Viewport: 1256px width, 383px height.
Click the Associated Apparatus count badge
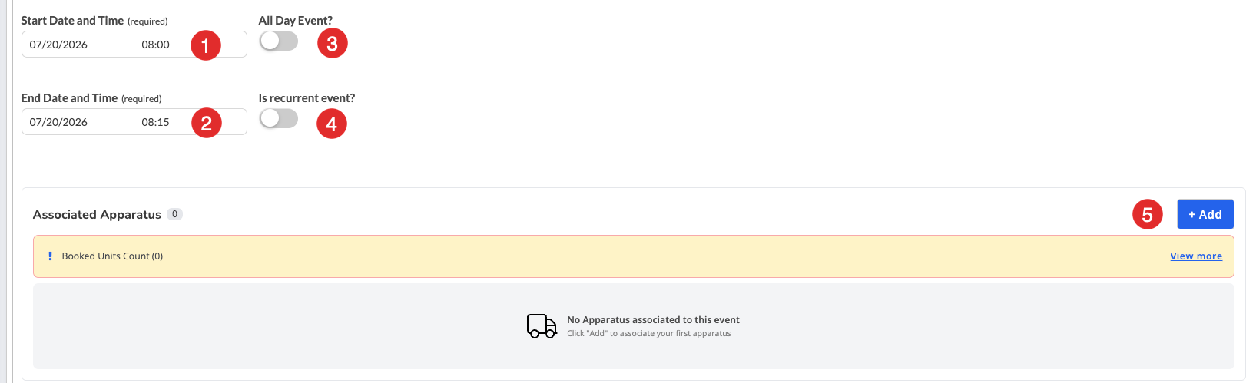point(174,214)
